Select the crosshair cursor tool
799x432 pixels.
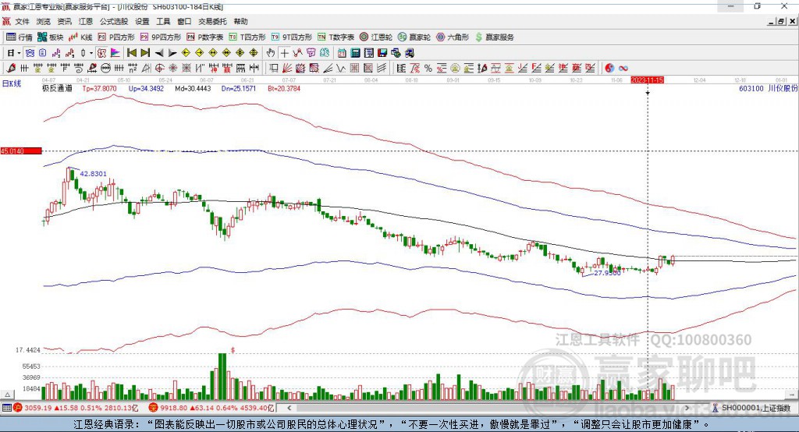point(284,53)
